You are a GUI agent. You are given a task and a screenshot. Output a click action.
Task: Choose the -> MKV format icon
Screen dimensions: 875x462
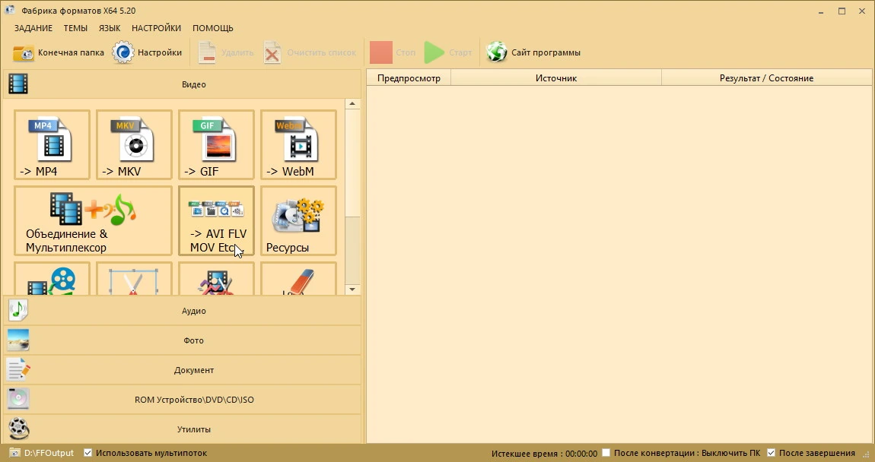134,144
